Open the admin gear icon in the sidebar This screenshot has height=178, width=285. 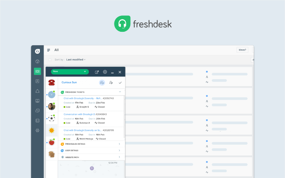[37, 130]
